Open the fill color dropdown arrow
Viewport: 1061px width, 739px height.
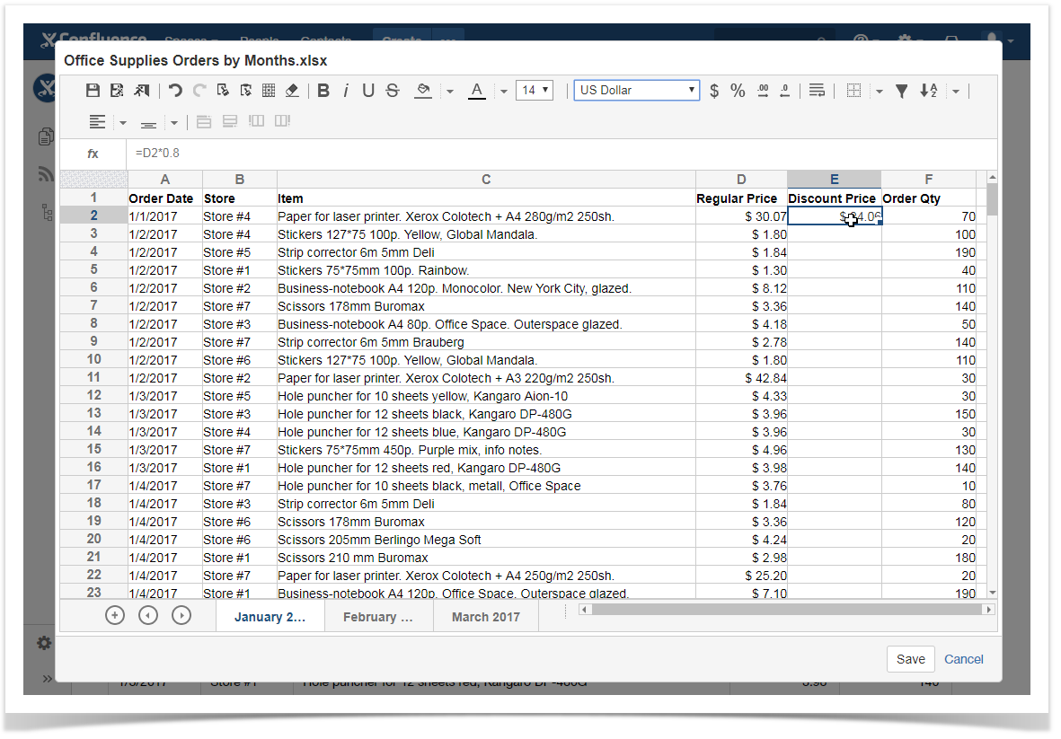click(x=450, y=92)
